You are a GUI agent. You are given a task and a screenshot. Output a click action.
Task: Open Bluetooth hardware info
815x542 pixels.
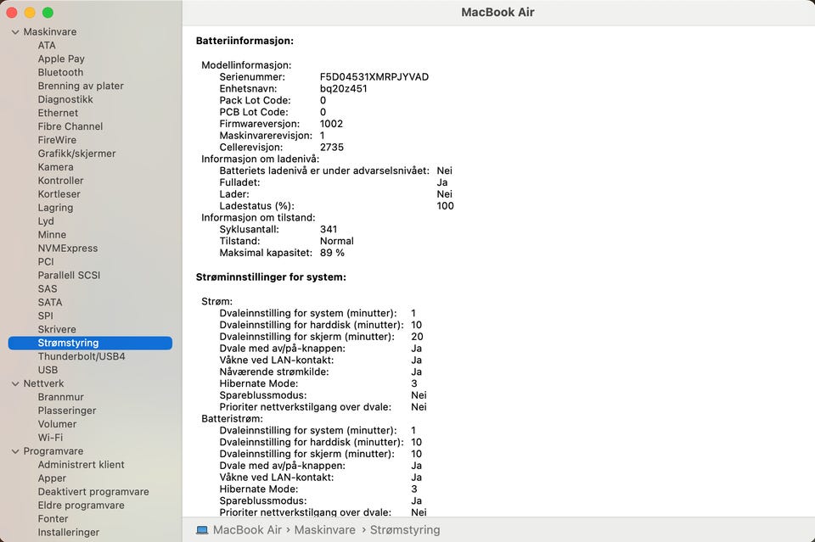60,72
